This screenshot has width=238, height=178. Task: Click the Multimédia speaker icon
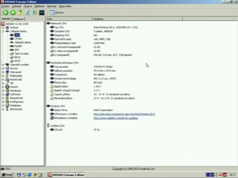point(7,76)
